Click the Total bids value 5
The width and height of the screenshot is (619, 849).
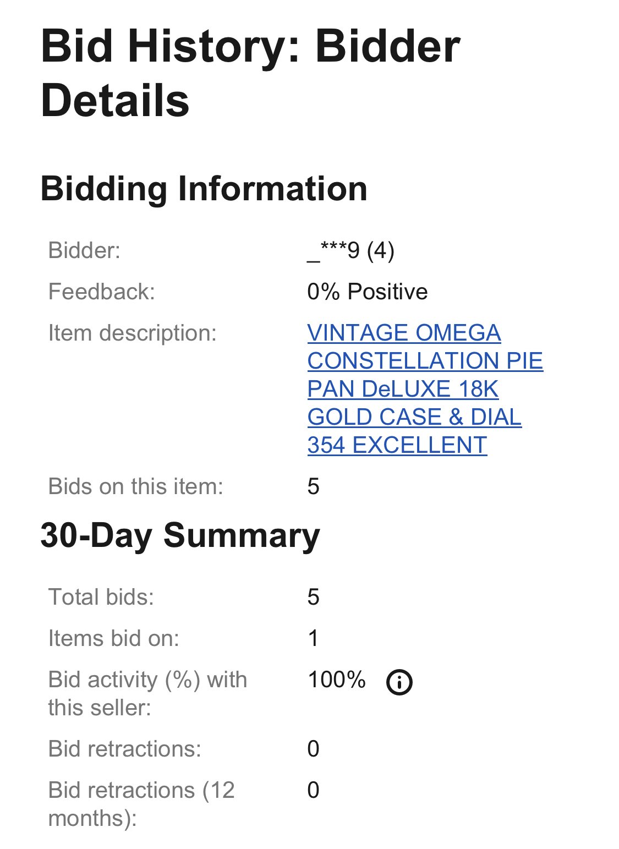click(x=313, y=597)
